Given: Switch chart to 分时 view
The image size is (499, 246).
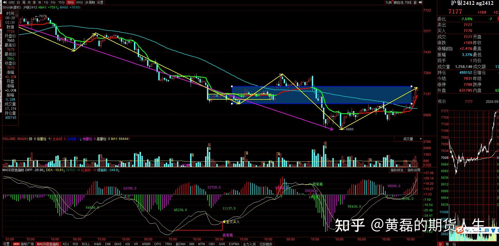Looking at the screenshot, I should click(11, 2).
